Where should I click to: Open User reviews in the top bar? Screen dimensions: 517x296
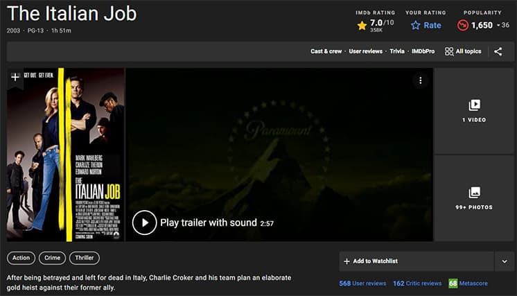(x=366, y=51)
